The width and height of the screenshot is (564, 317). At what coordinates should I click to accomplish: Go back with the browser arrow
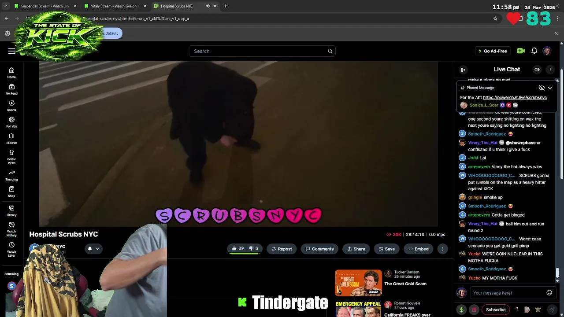(x=6, y=18)
